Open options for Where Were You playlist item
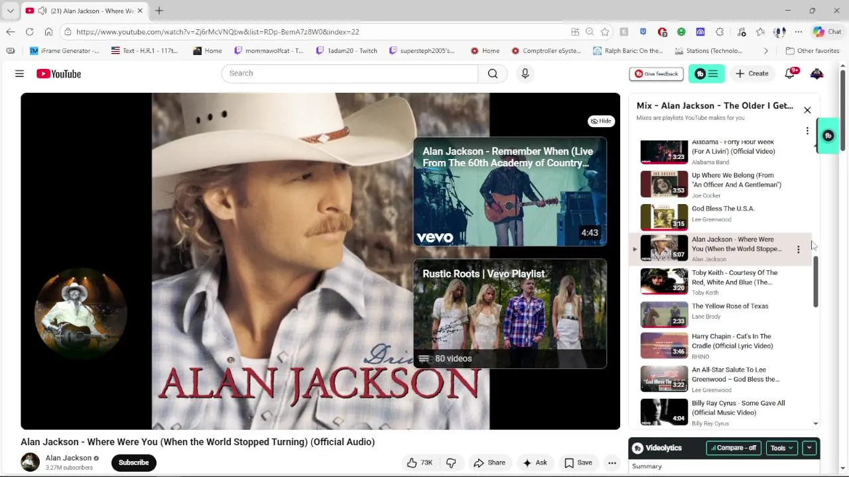 (x=798, y=249)
